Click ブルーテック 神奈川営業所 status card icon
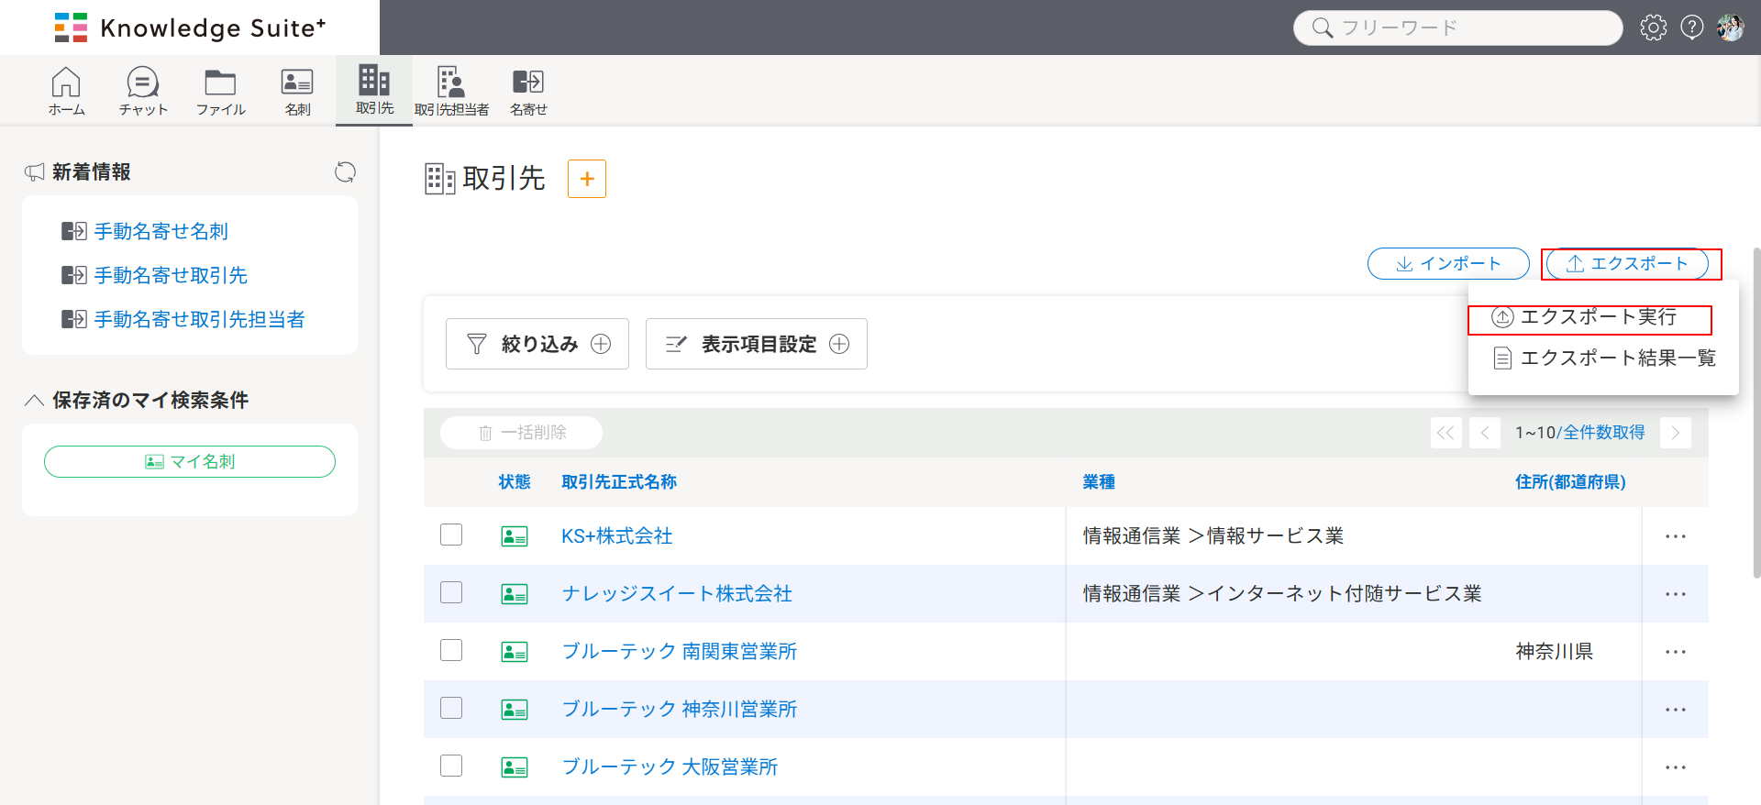The image size is (1761, 805). click(x=515, y=710)
